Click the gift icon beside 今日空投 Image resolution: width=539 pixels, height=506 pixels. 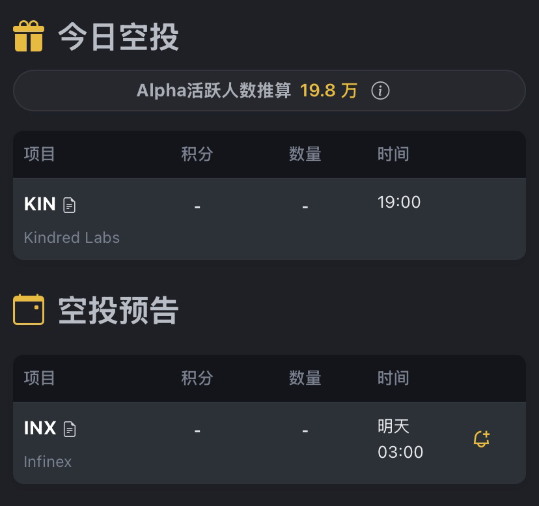click(29, 36)
